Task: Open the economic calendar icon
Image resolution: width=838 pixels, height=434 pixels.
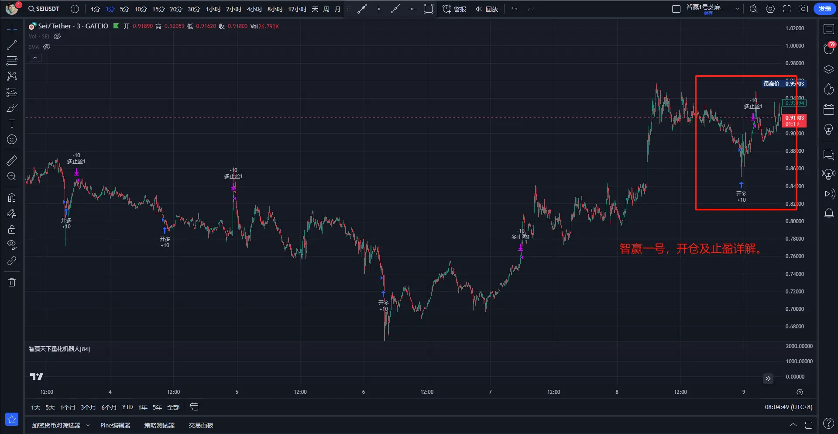Action: coord(828,109)
